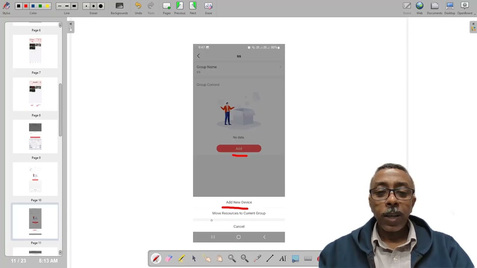Click Move Resources to Current Group

(239, 213)
